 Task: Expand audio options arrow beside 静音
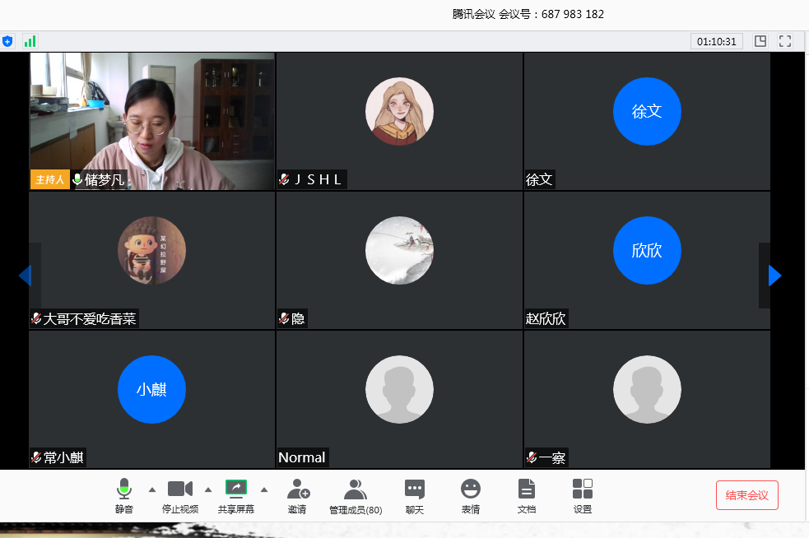[151, 489]
